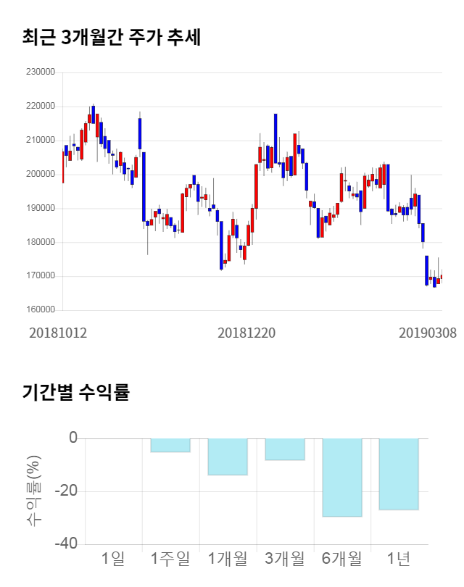Click the '기간별 수익률' section heading
Screen dimensions: 464x587
click(75, 393)
